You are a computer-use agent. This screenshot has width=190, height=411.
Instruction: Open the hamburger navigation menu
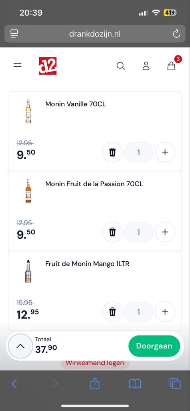(x=18, y=65)
